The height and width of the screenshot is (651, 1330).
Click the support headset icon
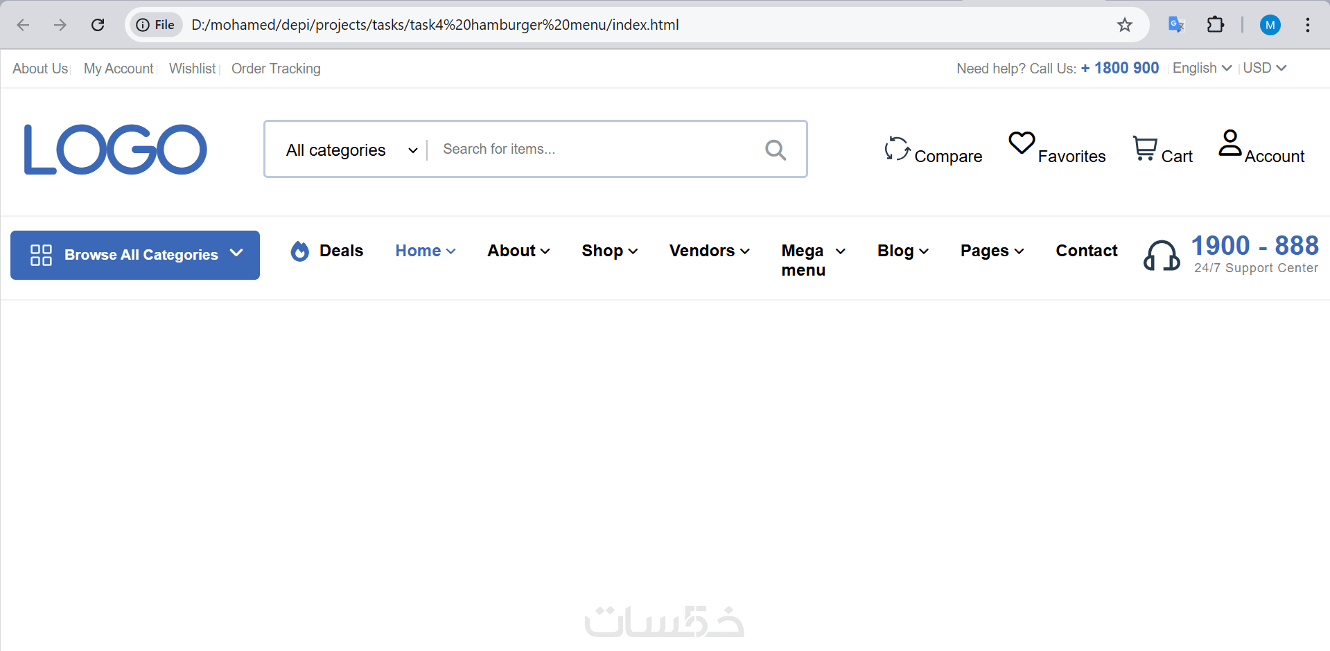[1162, 256]
